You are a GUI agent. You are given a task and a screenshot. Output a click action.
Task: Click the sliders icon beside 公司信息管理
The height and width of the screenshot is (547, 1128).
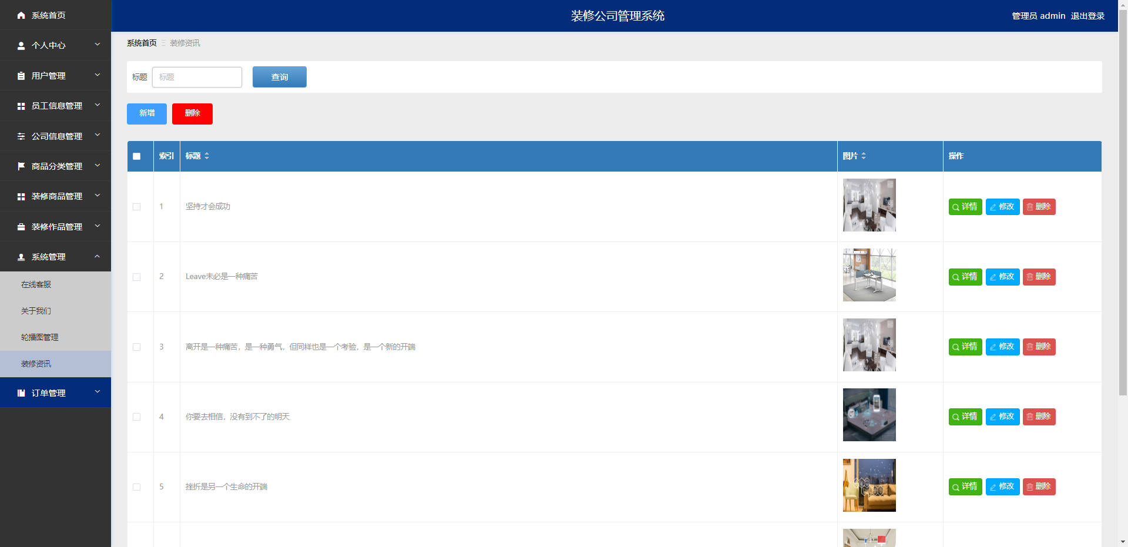pos(21,136)
